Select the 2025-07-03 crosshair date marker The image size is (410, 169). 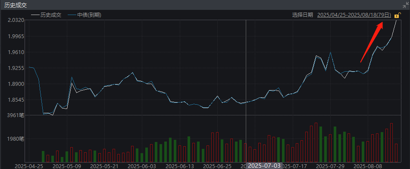[x=264, y=166]
